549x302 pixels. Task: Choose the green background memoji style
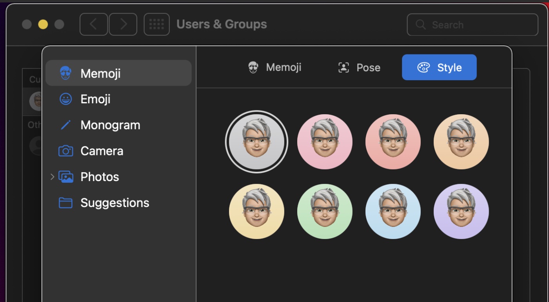(325, 211)
